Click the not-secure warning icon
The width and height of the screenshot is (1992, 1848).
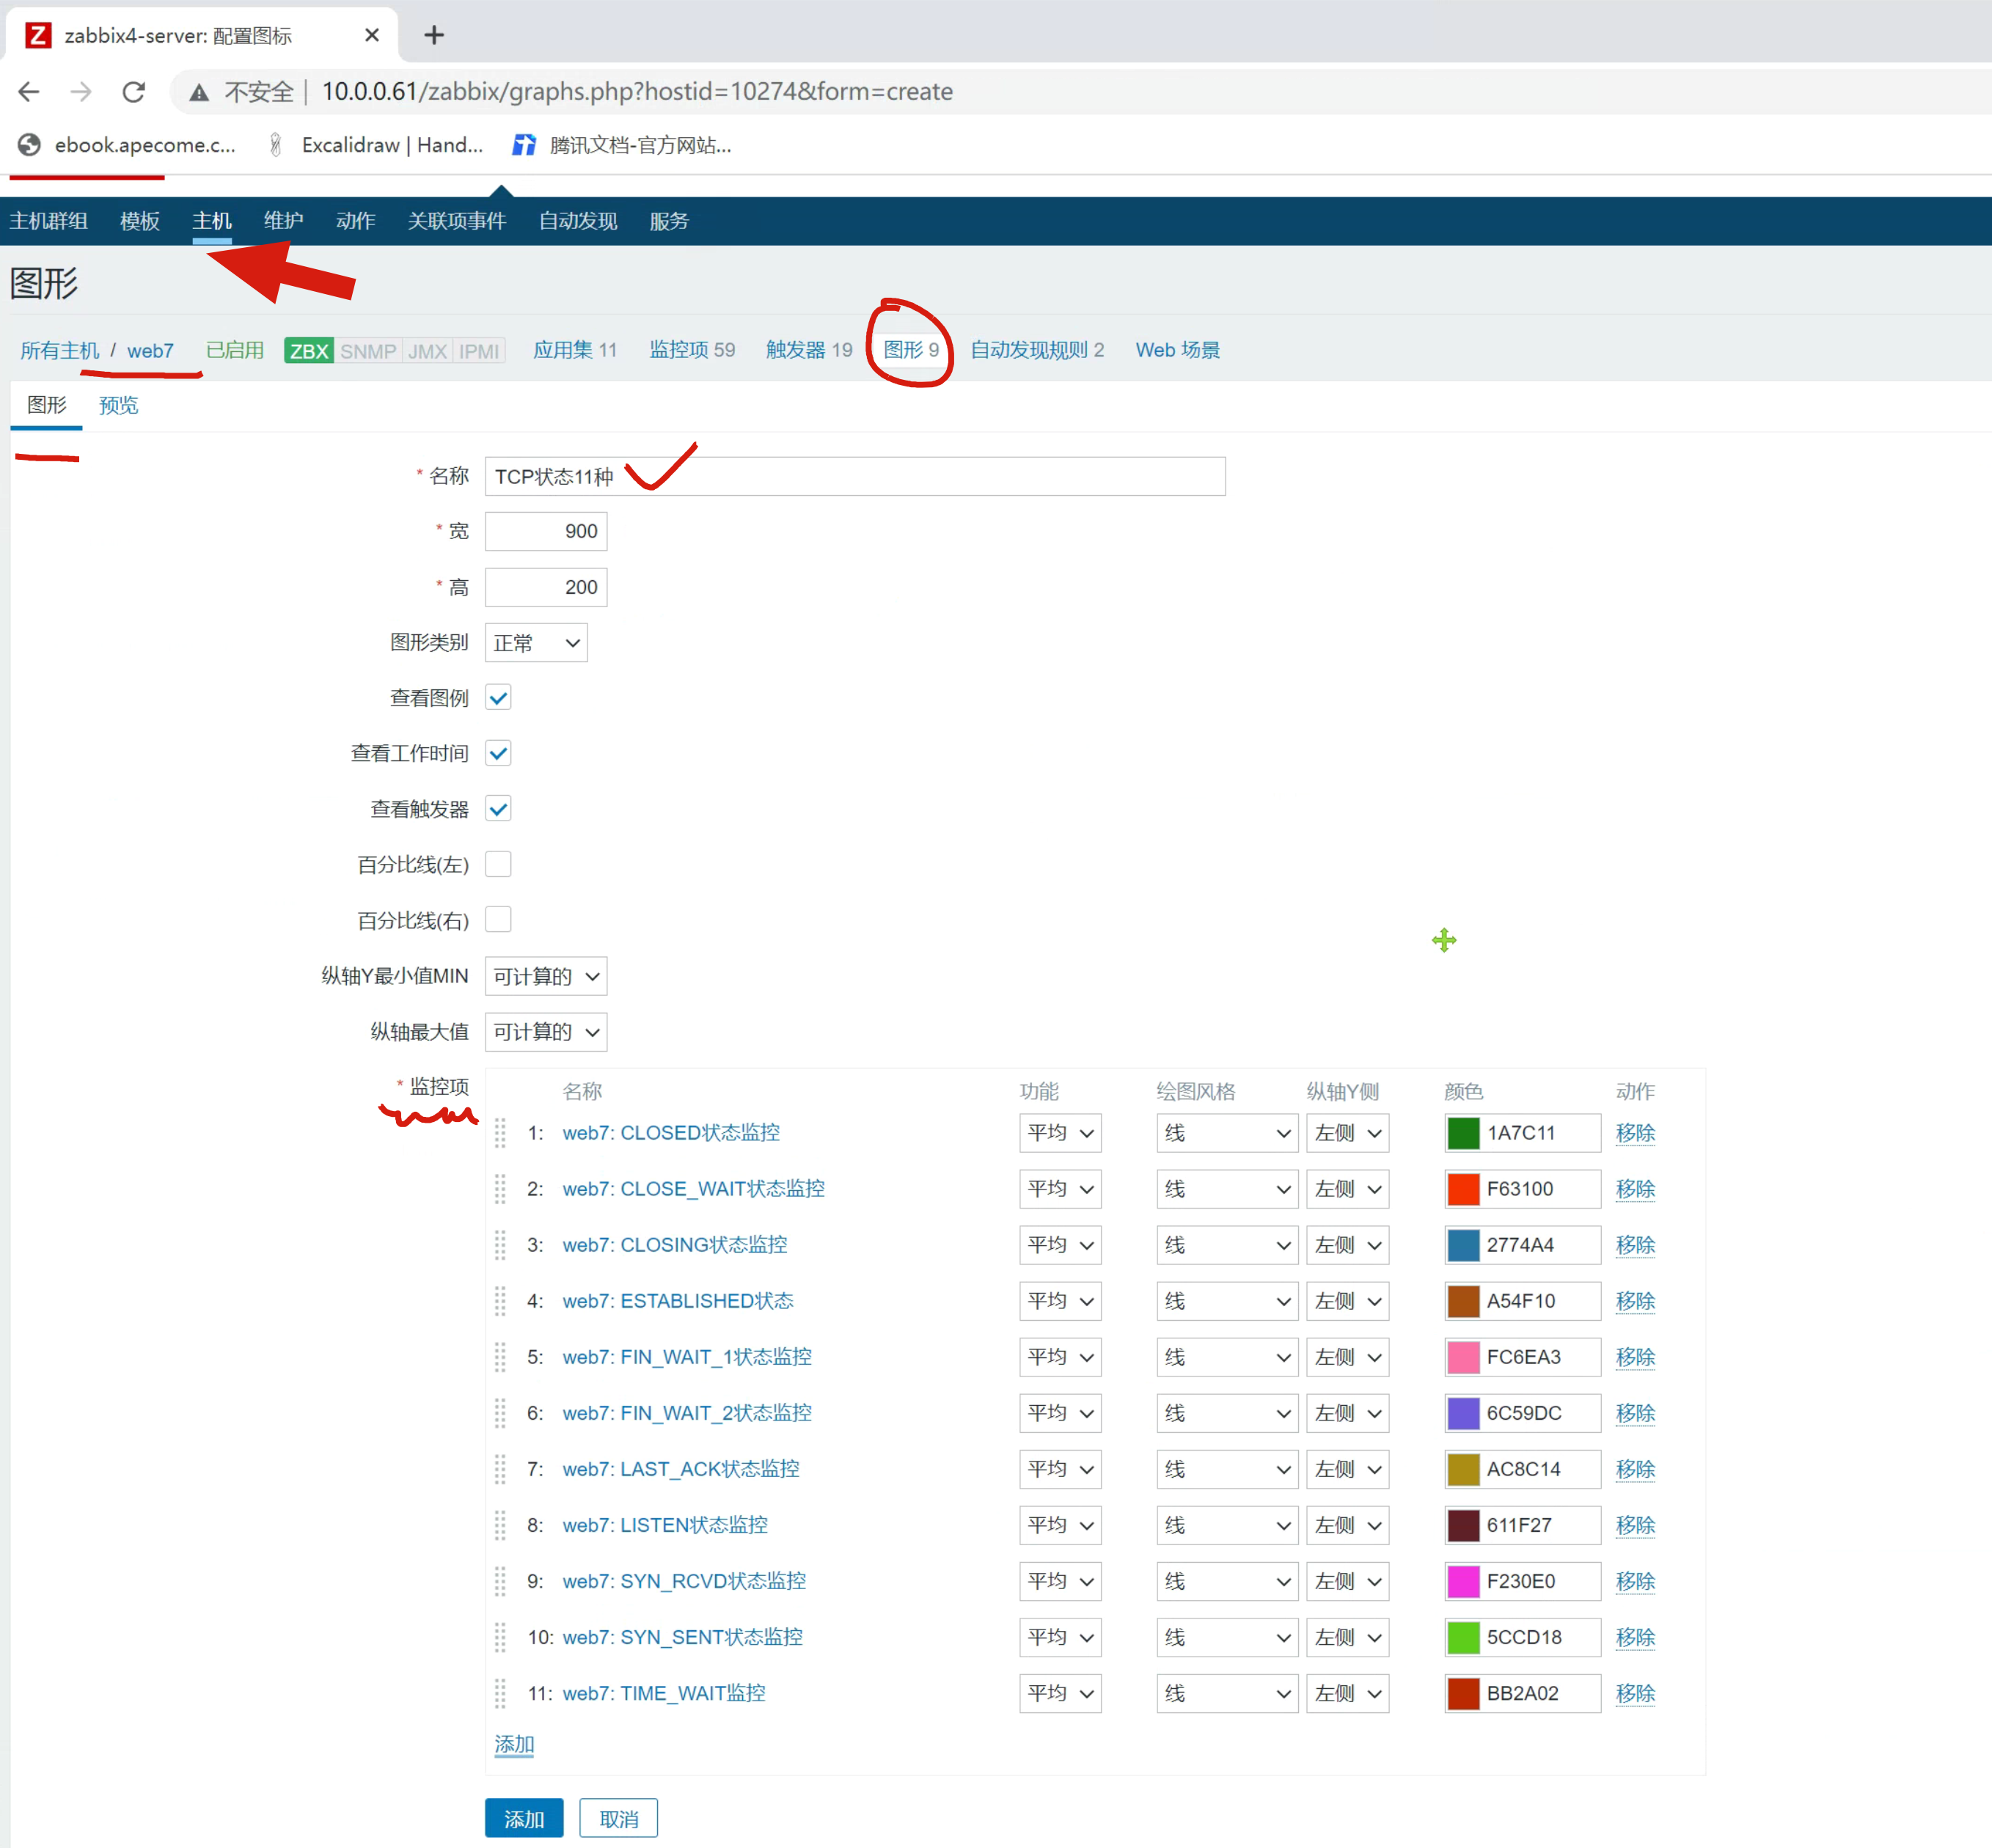200,92
